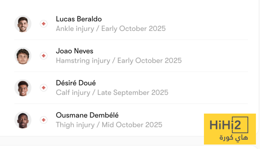This screenshot has width=260, height=149.
Task: Select the Désiré Doué name
Action: [76, 83]
